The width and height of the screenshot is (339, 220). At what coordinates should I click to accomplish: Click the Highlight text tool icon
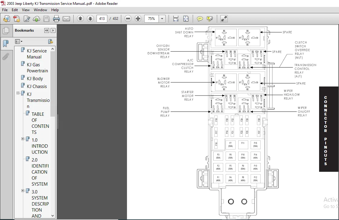210,19
